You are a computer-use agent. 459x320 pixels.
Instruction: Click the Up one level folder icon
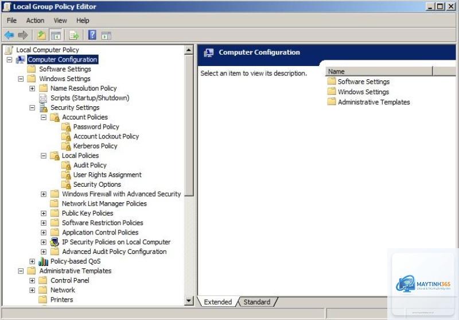[41, 35]
